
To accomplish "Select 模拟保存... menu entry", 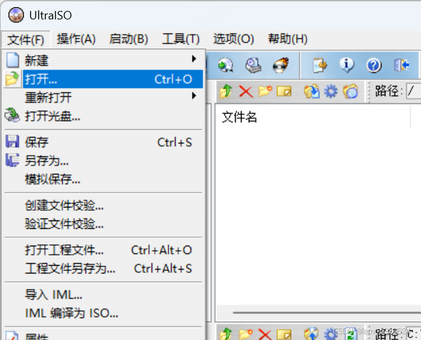I will tap(104, 179).
